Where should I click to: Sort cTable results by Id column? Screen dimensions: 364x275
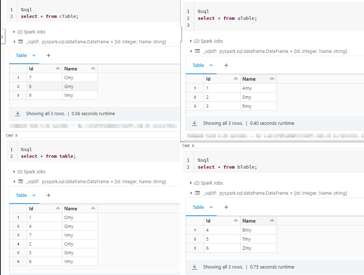pyautogui.click(x=58, y=69)
